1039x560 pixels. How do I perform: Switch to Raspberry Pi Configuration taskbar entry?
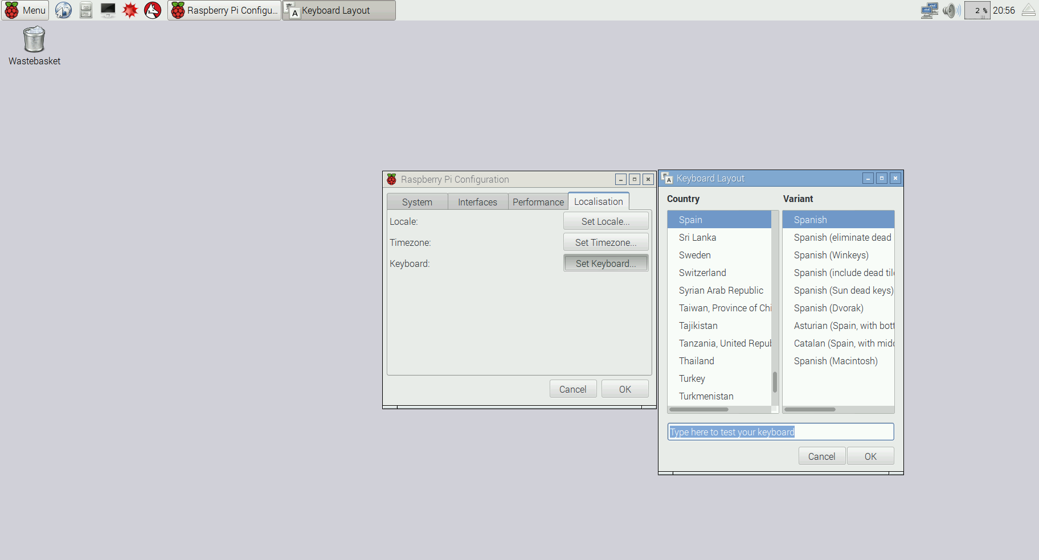click(224, 10)
